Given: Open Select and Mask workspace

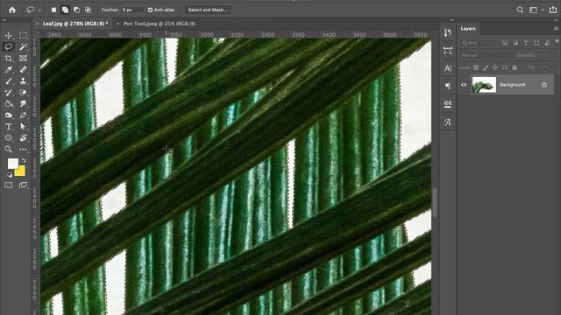Looking at the screenshot, I should (x=208, y=10).
